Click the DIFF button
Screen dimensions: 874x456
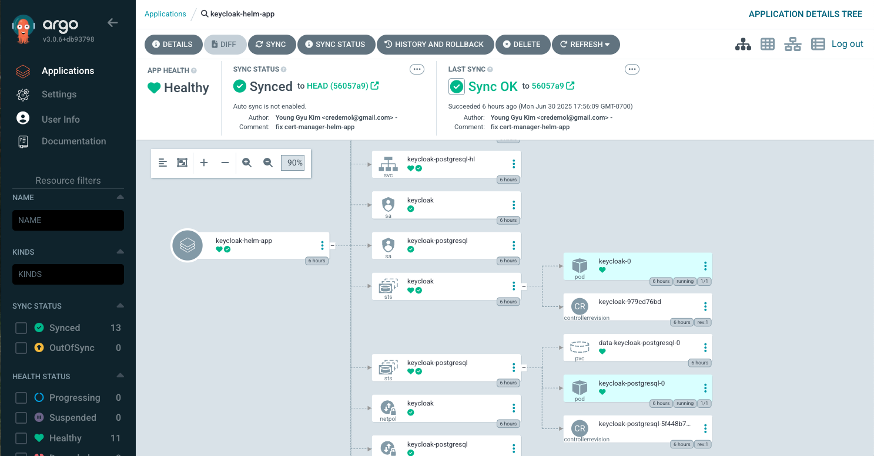225,45
